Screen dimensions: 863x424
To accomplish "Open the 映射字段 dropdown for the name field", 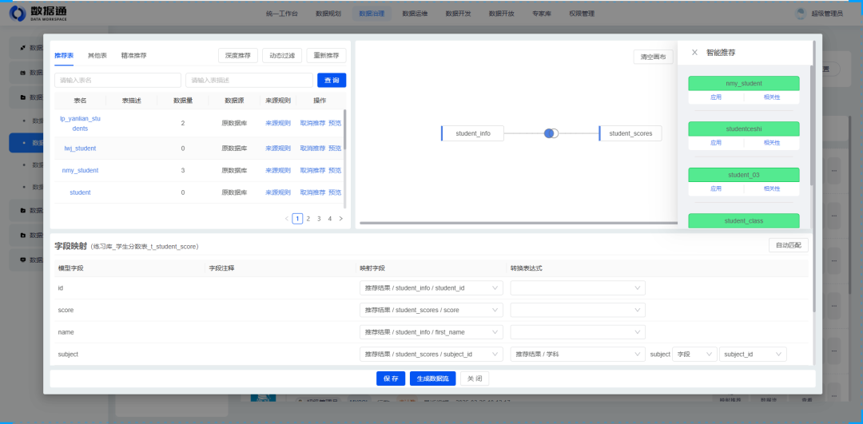I will tap(431, 332).
